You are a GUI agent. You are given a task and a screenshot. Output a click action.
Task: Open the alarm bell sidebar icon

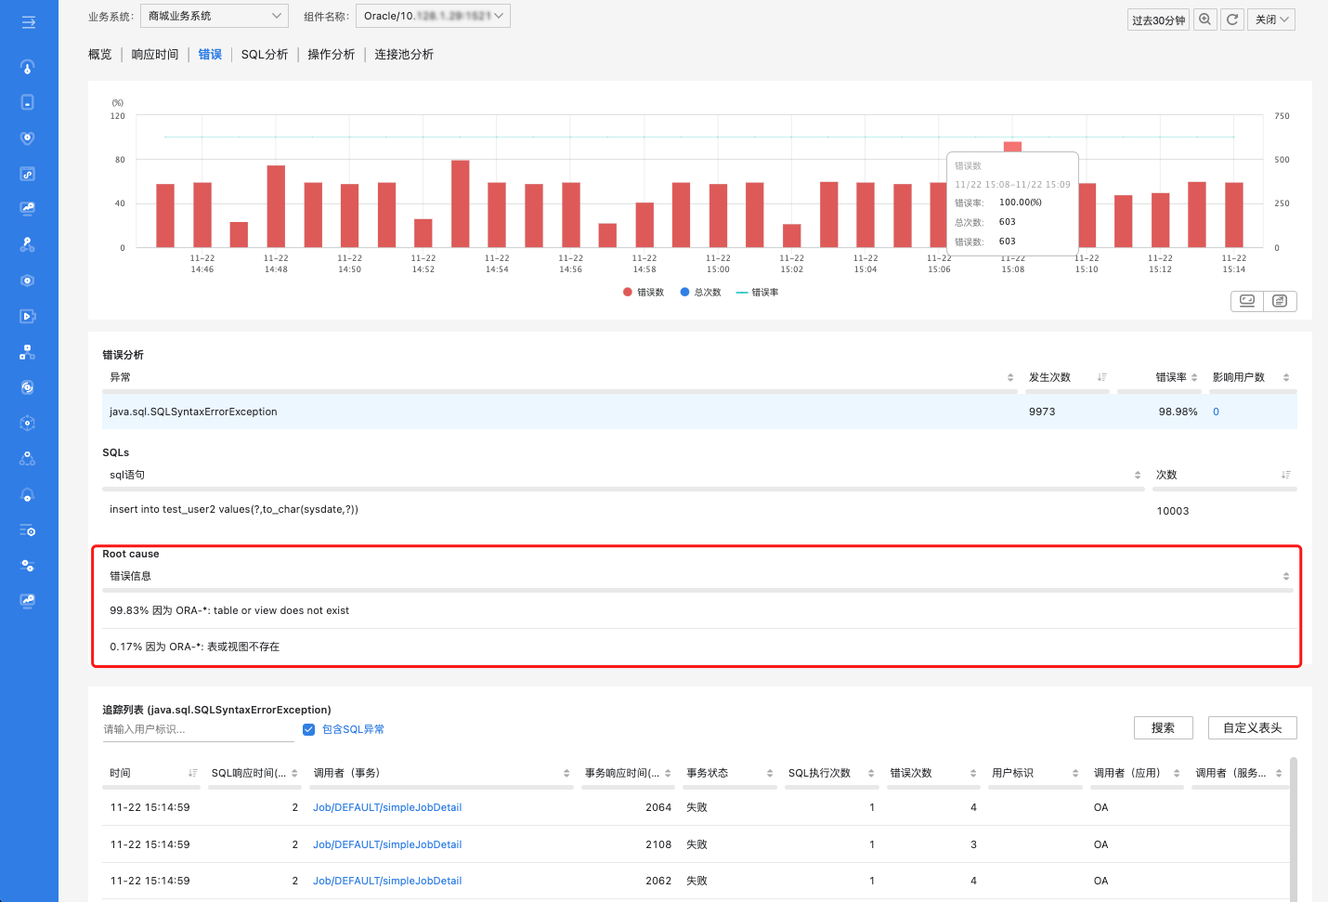28,494
